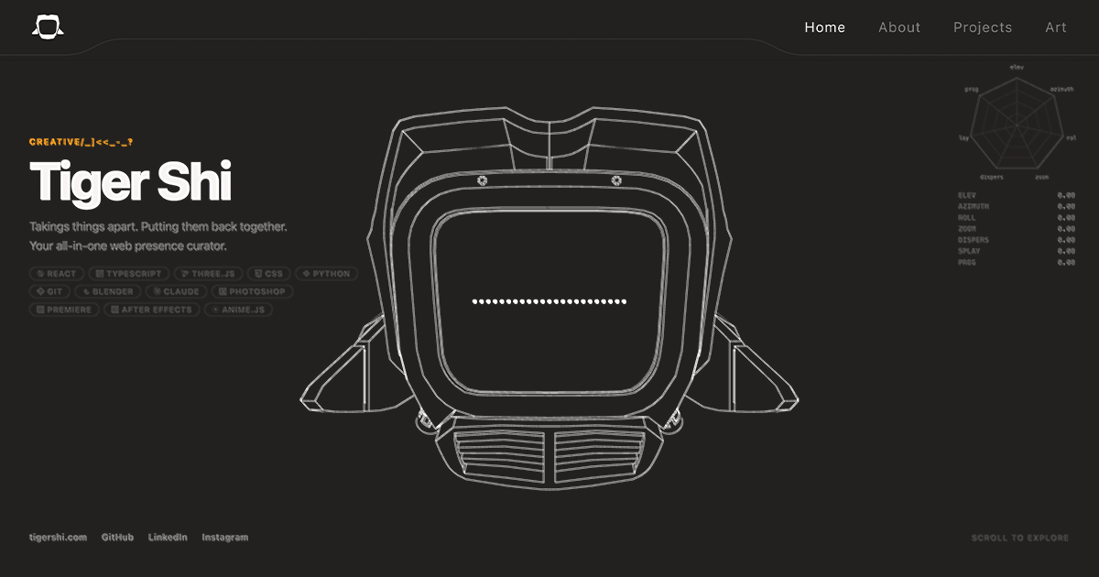
Task: Open the Home nav item
Action: pos(825,27)
